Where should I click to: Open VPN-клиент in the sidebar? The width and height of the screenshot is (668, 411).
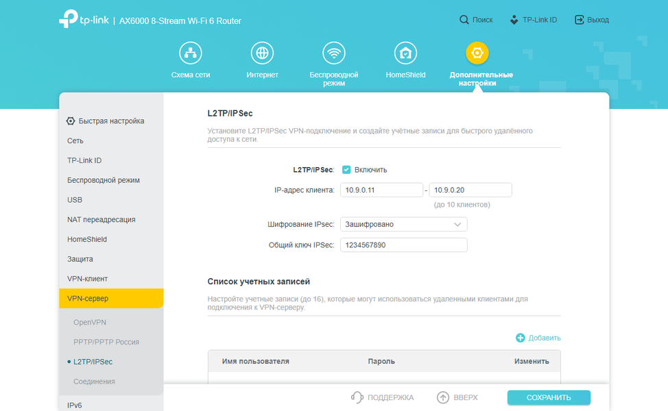pos(111,279)
